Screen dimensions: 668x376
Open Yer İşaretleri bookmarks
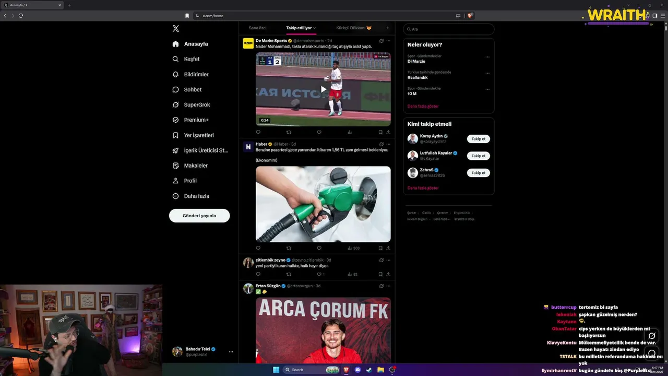[x=193, y=135]
